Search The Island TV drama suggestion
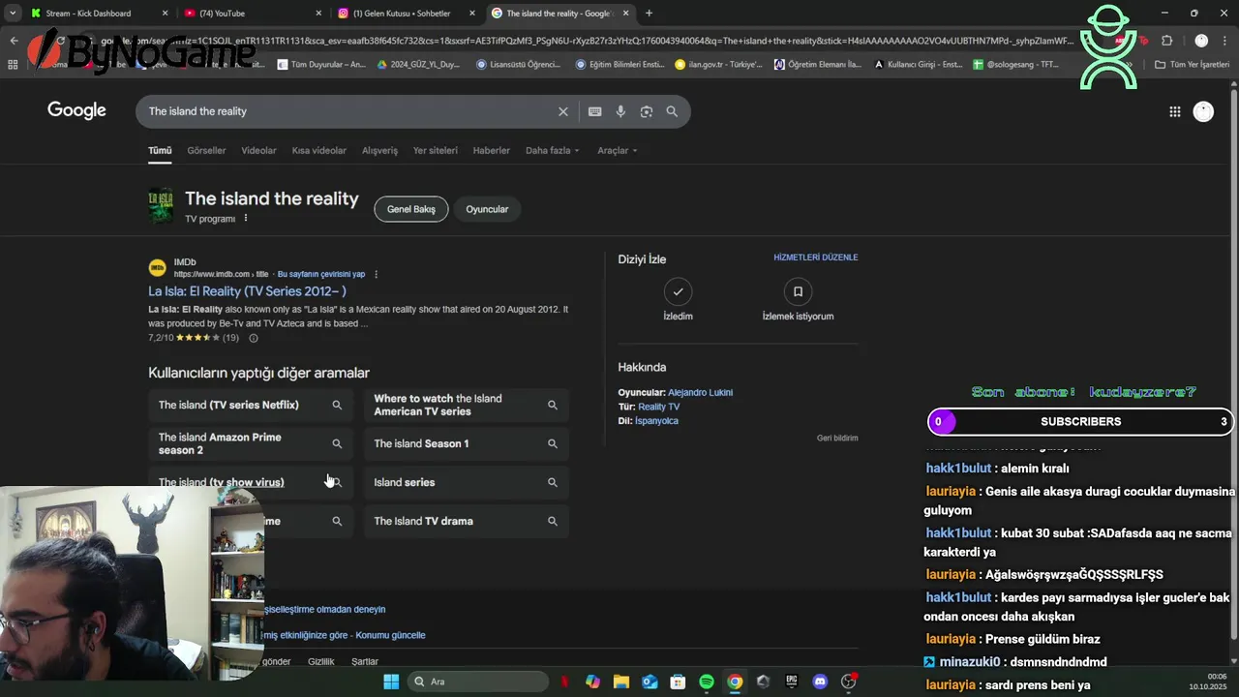The image size is (1239, 697). click(467, 521)
